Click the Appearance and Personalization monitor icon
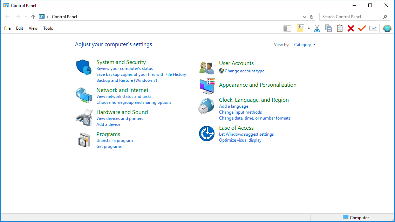The height and width of the screenshot is (222, 395). tap(207, 86)
